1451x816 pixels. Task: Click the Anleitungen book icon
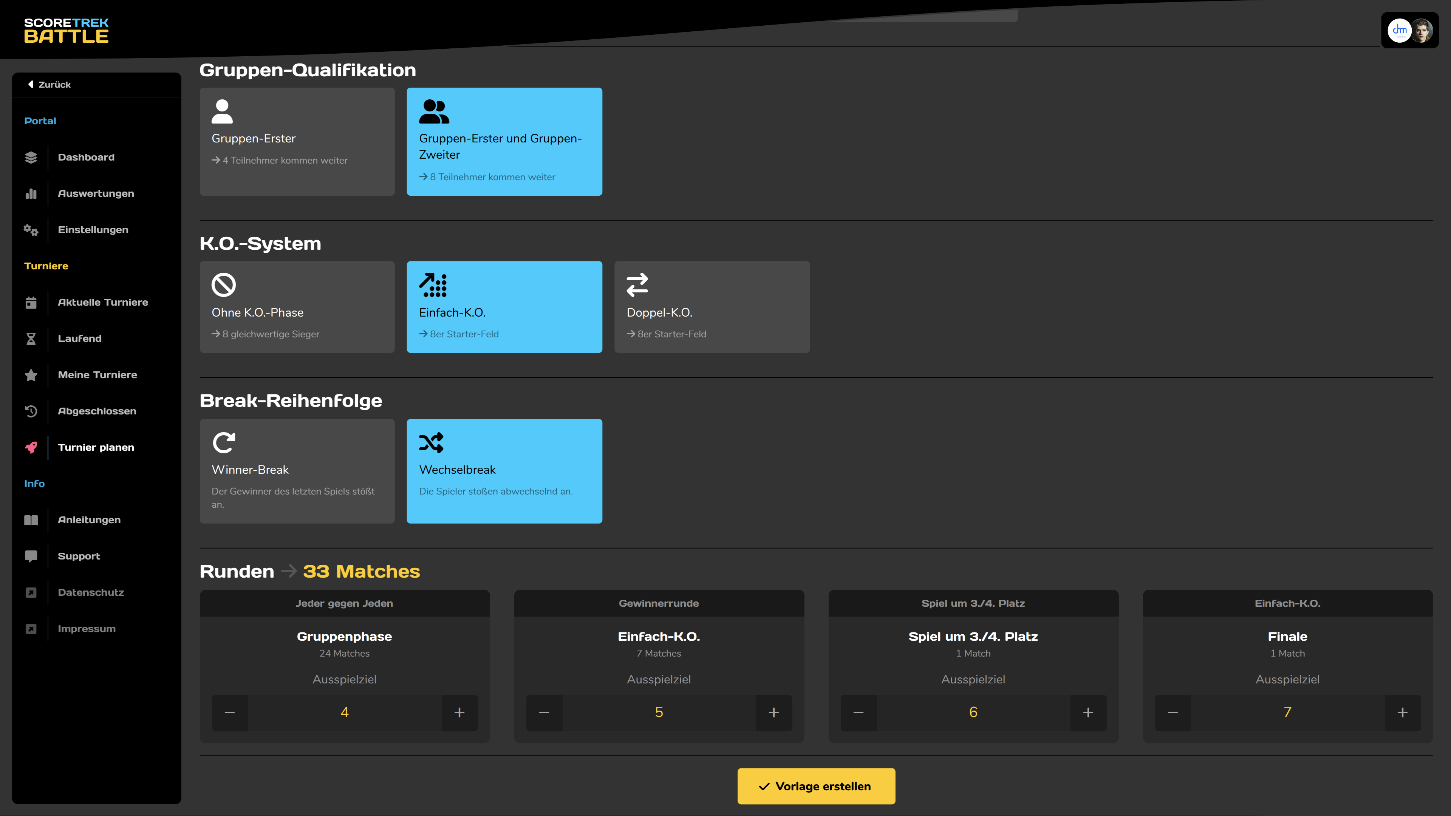pos(31,520)
